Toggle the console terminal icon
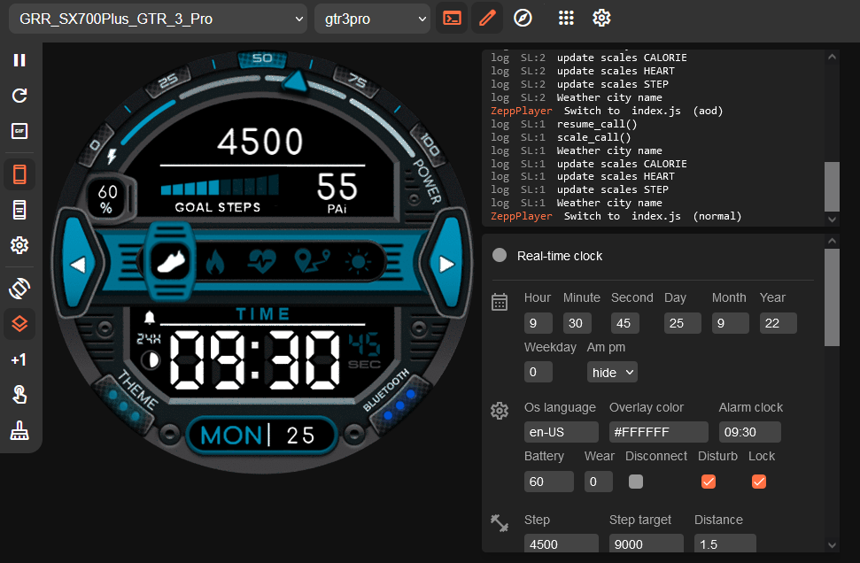Screen dimensions: 860x563 pos(452,19)
